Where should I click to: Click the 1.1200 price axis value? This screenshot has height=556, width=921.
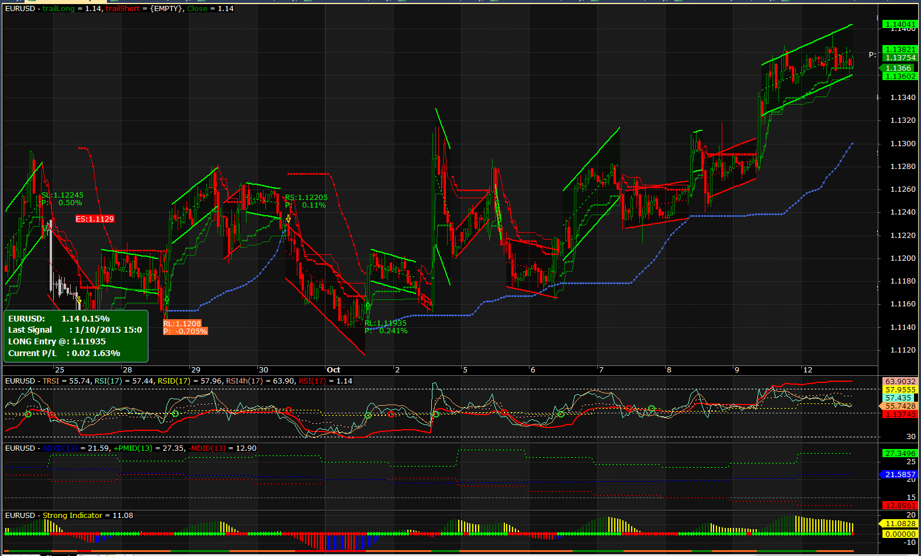tap(903, 258)
